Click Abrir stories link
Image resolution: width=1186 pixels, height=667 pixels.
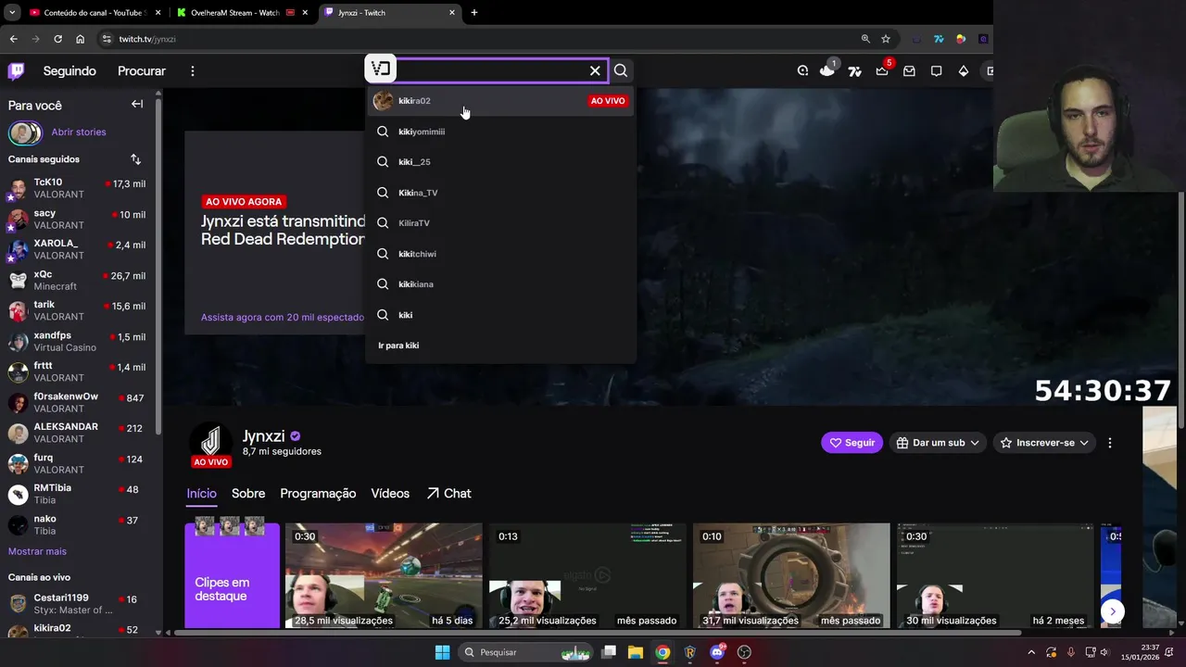pyautogui.click(x=79, y=132)
